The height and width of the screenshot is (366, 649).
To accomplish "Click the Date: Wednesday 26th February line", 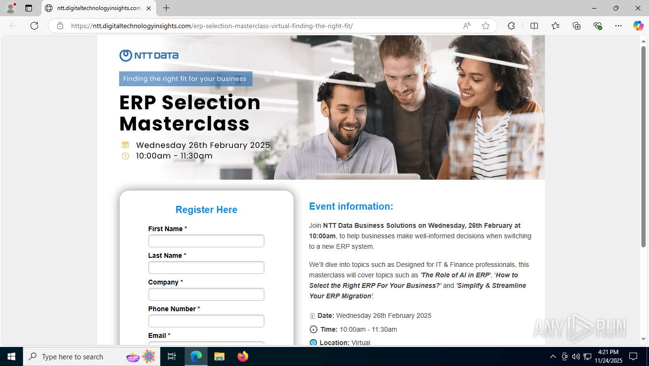I will [370, 315].
